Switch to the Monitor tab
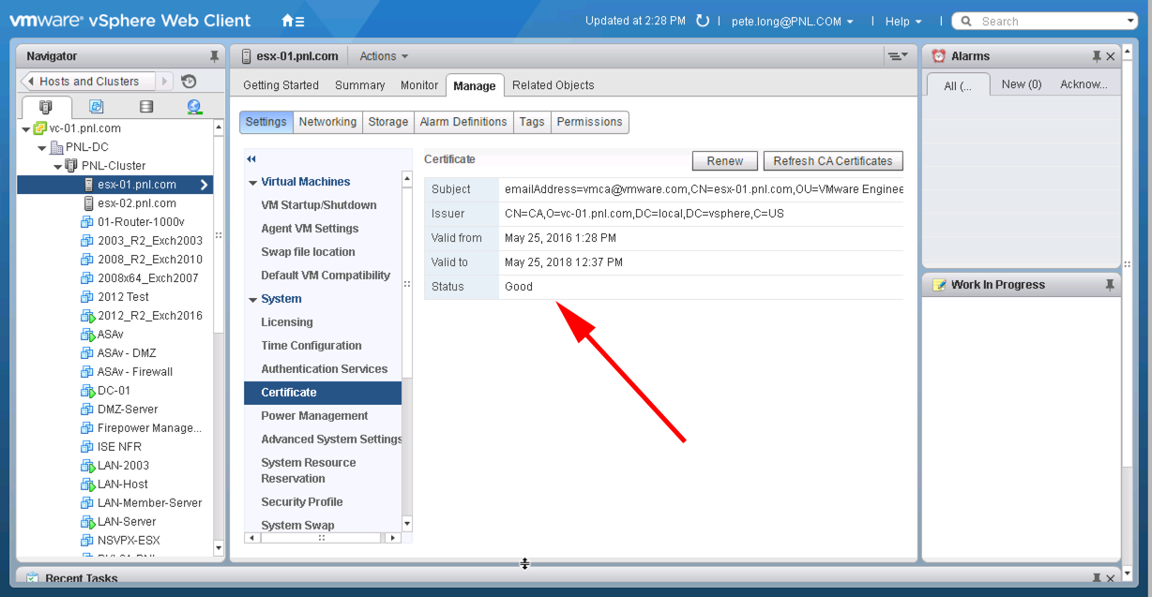 [419, 85]
